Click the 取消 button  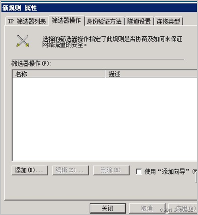click(x=147, y=208)
